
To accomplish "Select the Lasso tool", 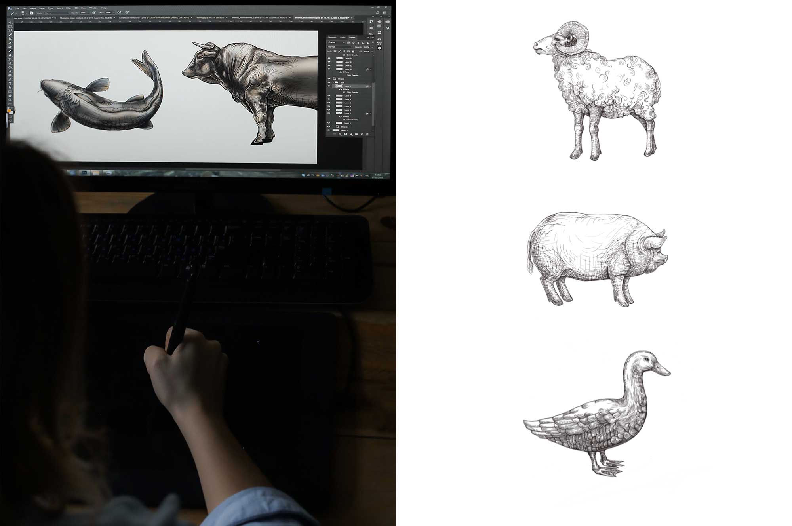I will click(x=10, y=30).
